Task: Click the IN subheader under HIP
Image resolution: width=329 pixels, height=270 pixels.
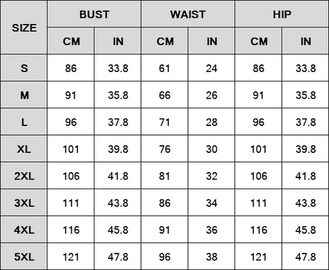Action: (306, 41)
